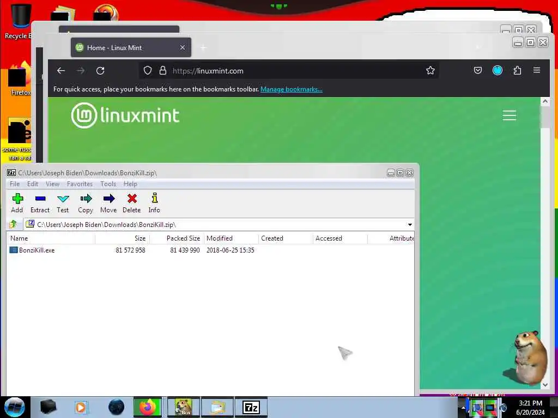
Task: Open the Tools menu in 7-Zip
Action: coord(108,184)
